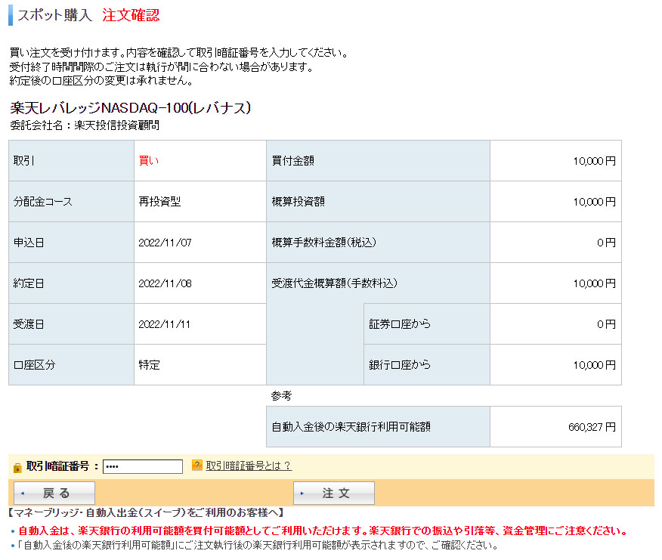Image resolution: width=662 pixels, height=560 pixels.
Task: Click the 申込日 value 2022/11/07
Action: (165, 243)
